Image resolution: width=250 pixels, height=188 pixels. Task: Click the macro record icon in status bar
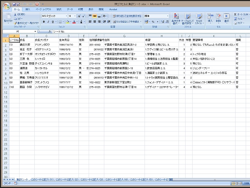[16, 183]
